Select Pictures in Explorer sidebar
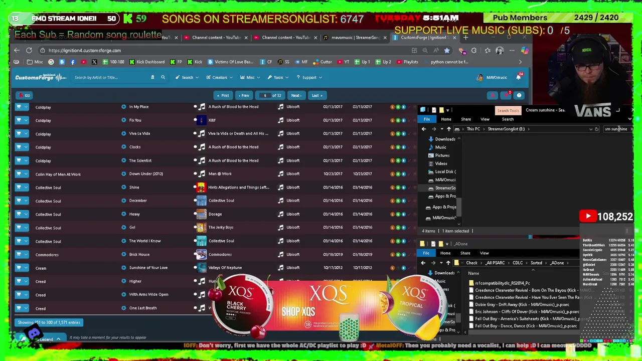Viewport: 642px width, 361px height. (x=439, y=155)
